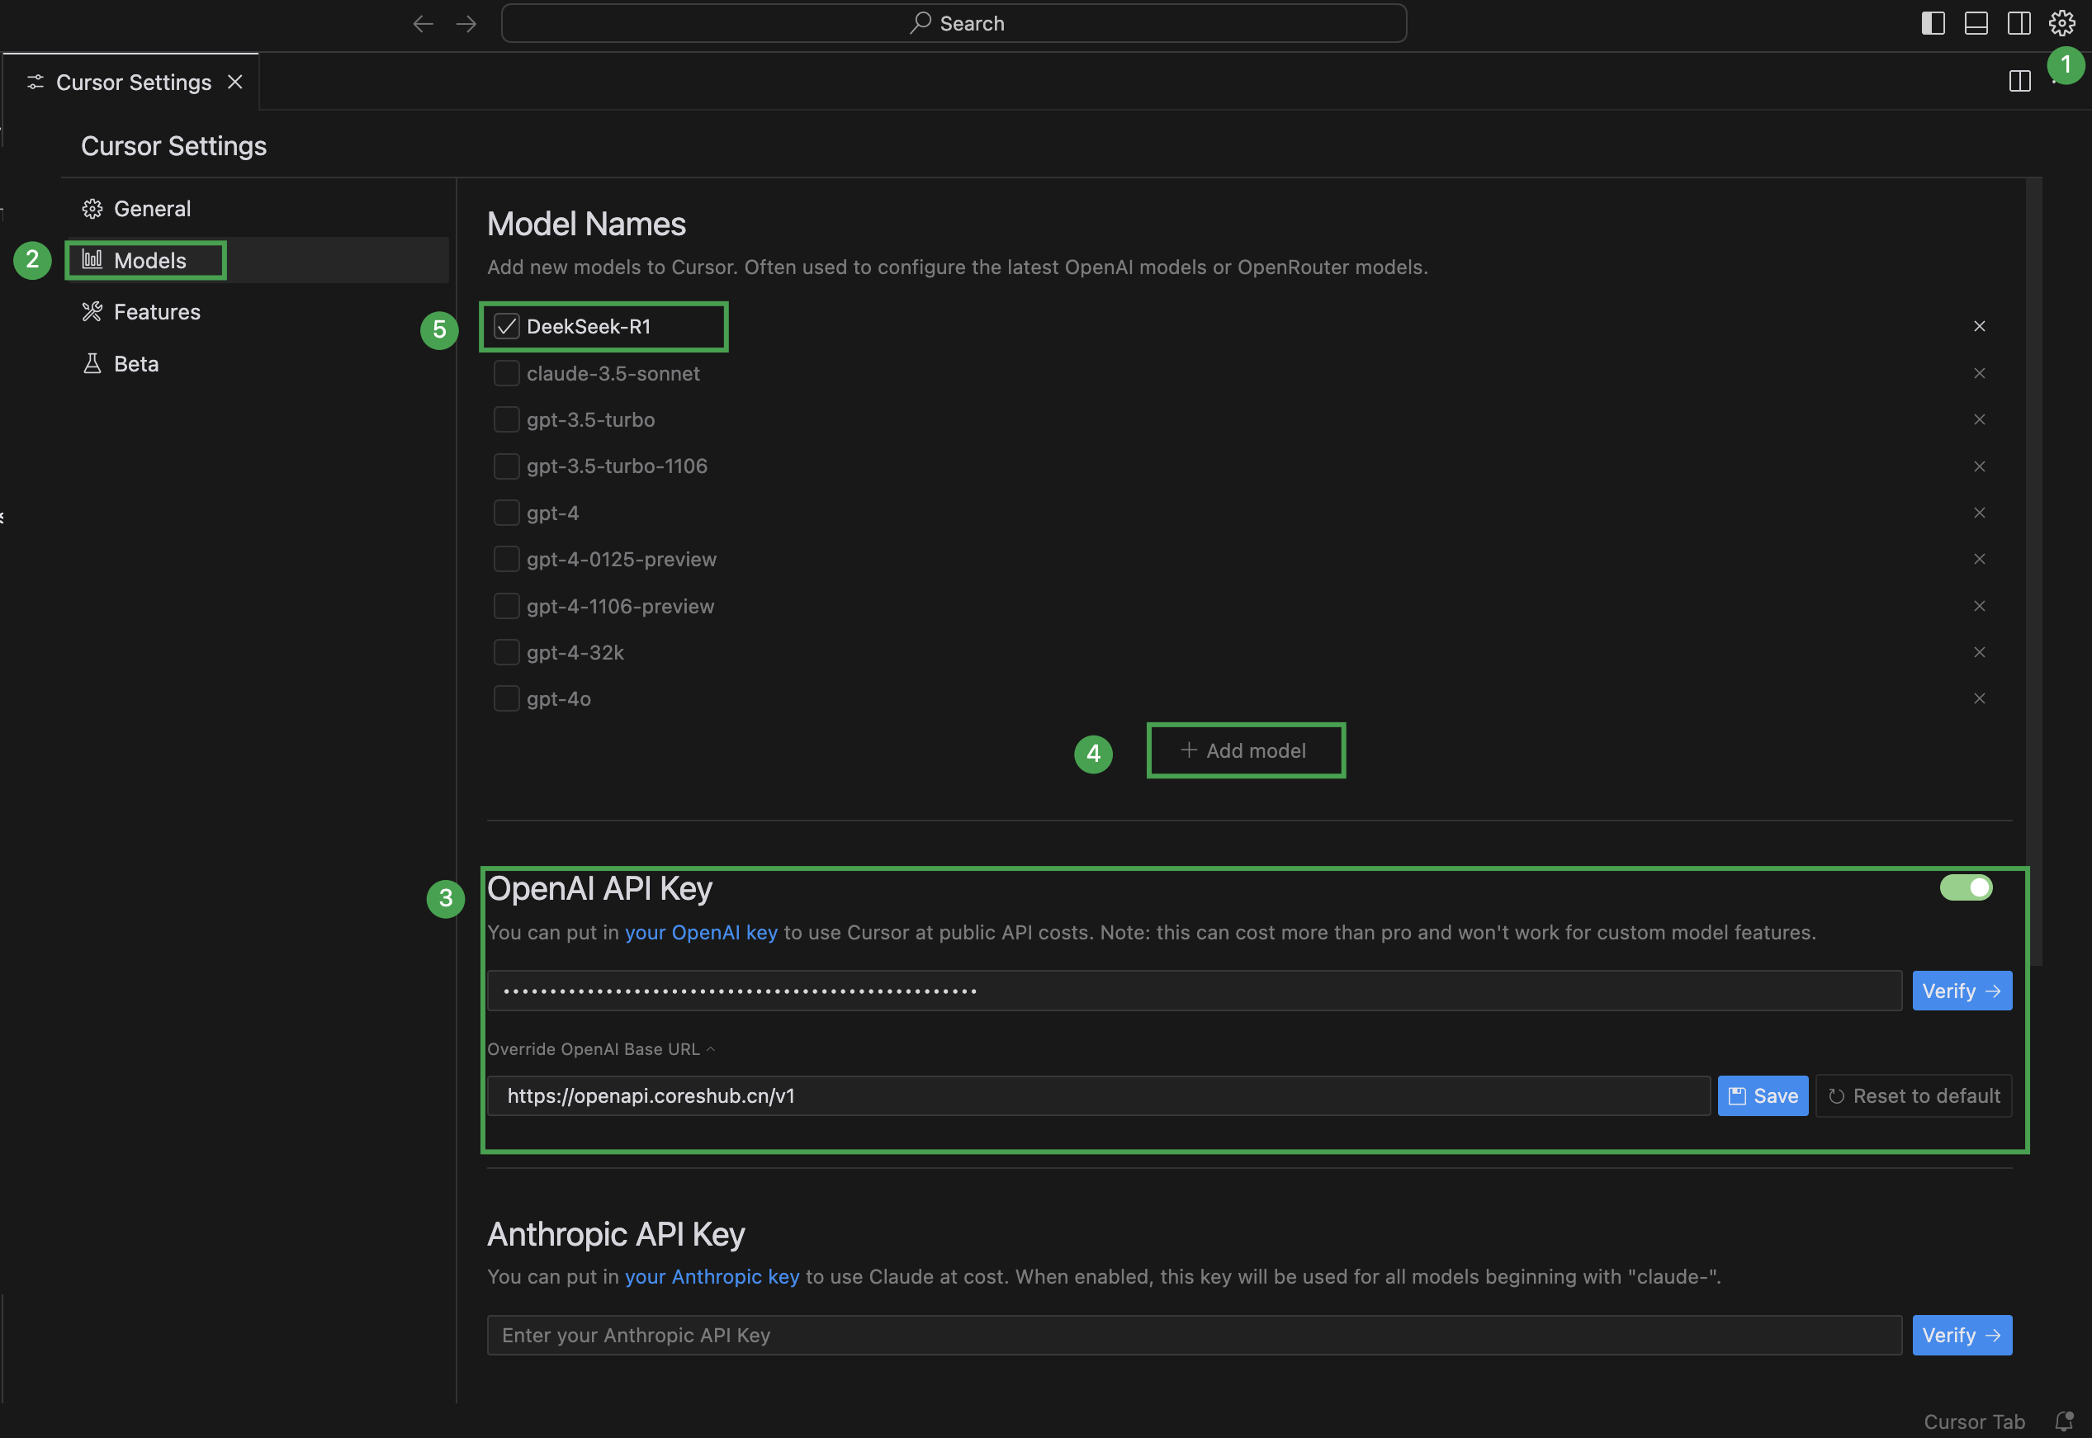Enable the gpt-4 model checkbox
The height and width of the screenshot is (1438, 2092).
[x=506, y=513]
